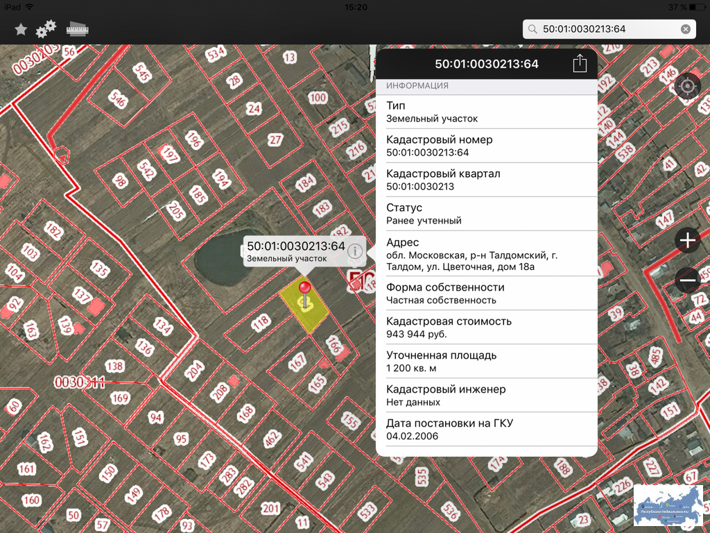710x533 pixels.
Task: Open info button in the map callout
Action: pyautogui.click(x=356, y=251)
